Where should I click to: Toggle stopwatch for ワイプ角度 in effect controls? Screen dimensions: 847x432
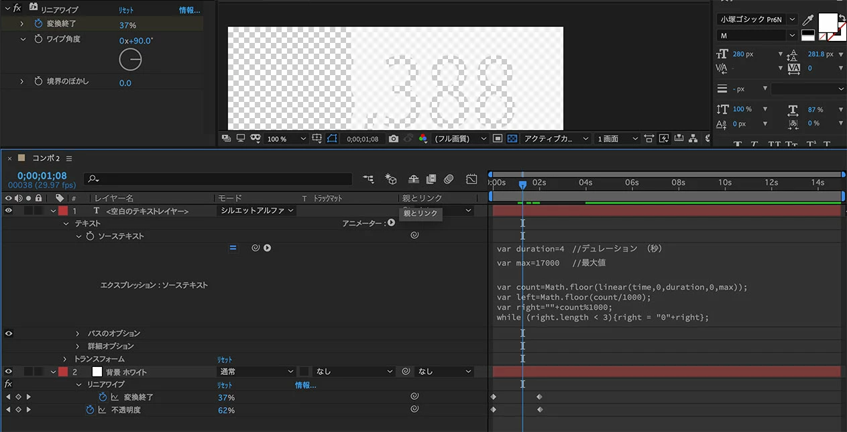[38, 40]
